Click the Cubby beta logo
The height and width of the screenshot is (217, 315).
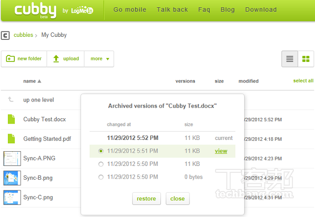(x=35, y=10)
